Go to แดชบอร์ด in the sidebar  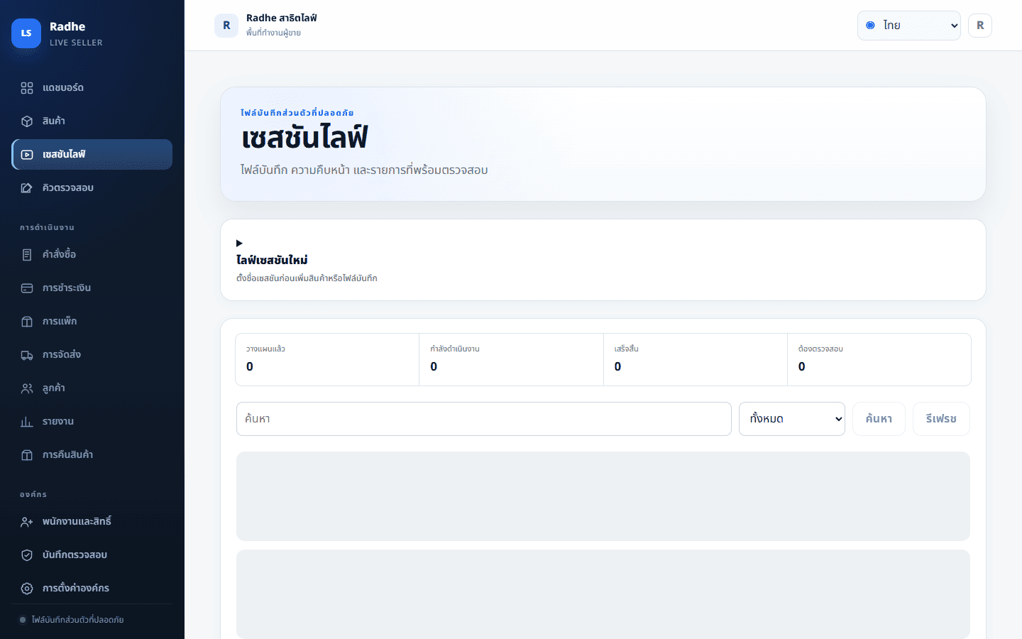[x=92, y=88]
